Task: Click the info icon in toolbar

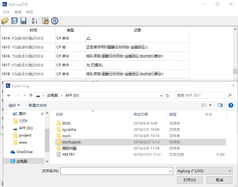Action: [x=54, y=21]
